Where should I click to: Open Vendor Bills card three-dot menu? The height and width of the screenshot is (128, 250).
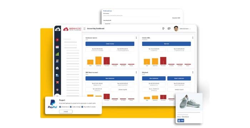point(193,38)
